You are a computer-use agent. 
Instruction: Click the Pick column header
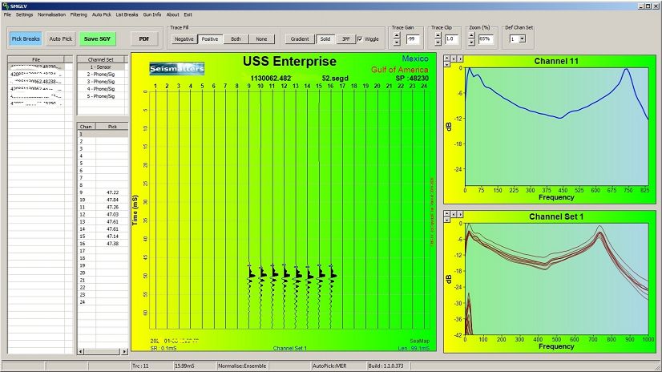pos(112,126)
